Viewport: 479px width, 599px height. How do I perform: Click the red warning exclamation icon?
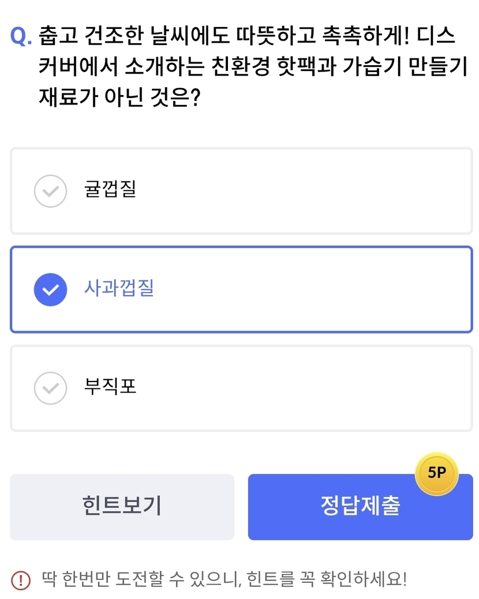coord(20,579)
